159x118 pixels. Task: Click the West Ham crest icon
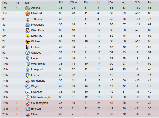(27, 30)
